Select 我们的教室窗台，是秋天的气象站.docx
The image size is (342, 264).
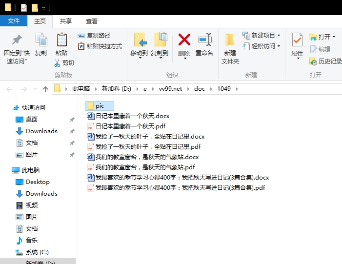click(x=143, y=157)
